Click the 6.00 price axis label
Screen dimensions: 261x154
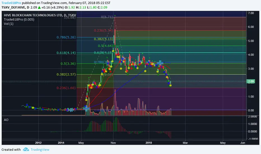pos(251,27)
